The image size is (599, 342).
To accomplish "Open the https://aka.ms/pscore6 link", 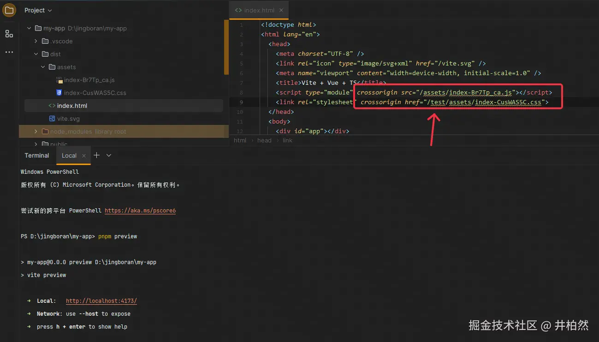I will [x=140, y=211].
